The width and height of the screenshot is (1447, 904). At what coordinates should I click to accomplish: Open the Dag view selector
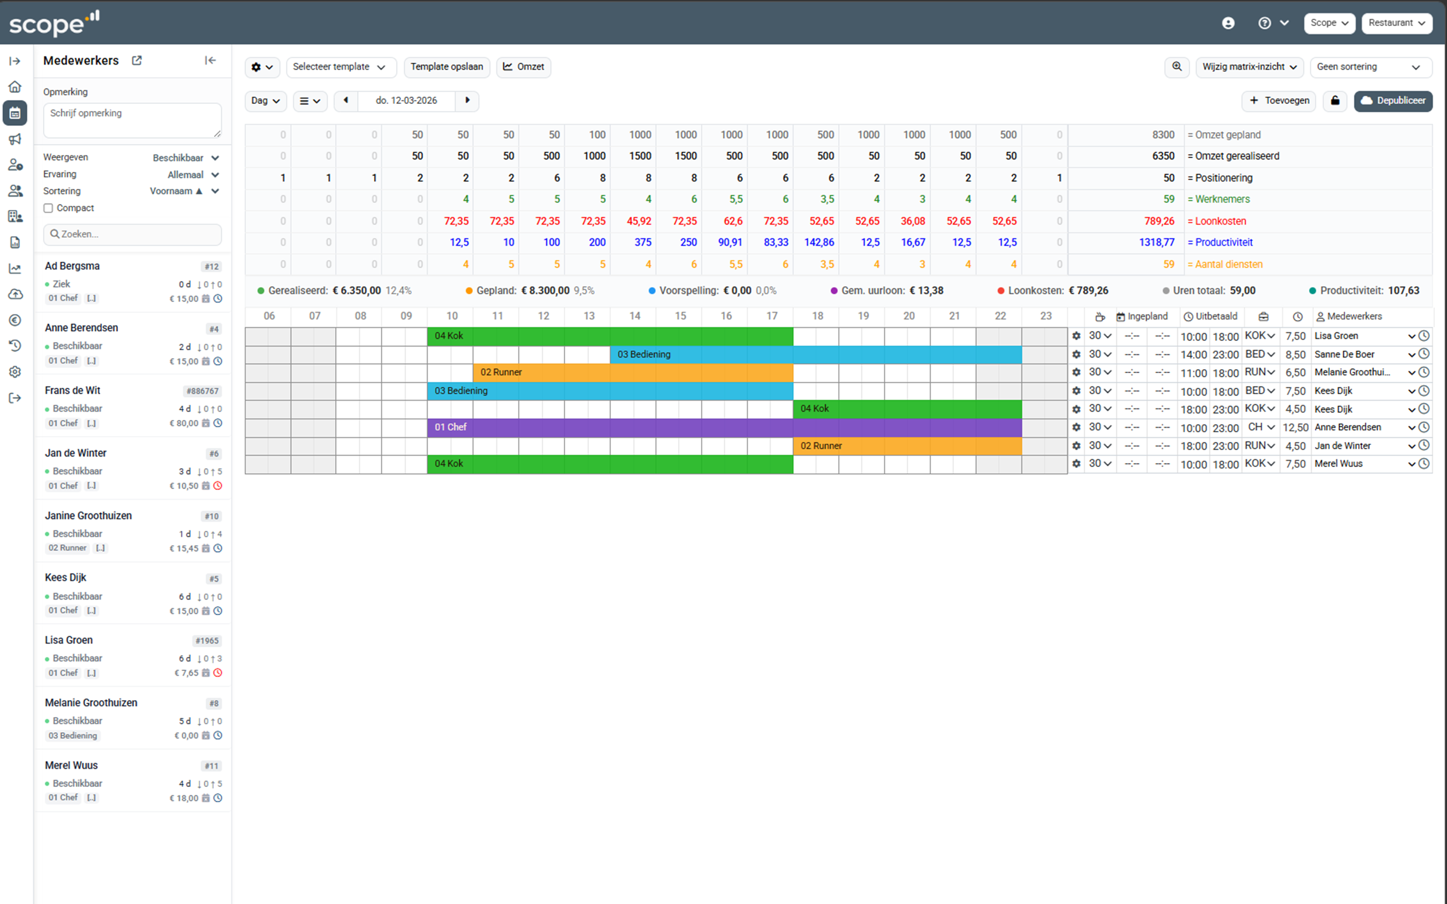point(265,100)
